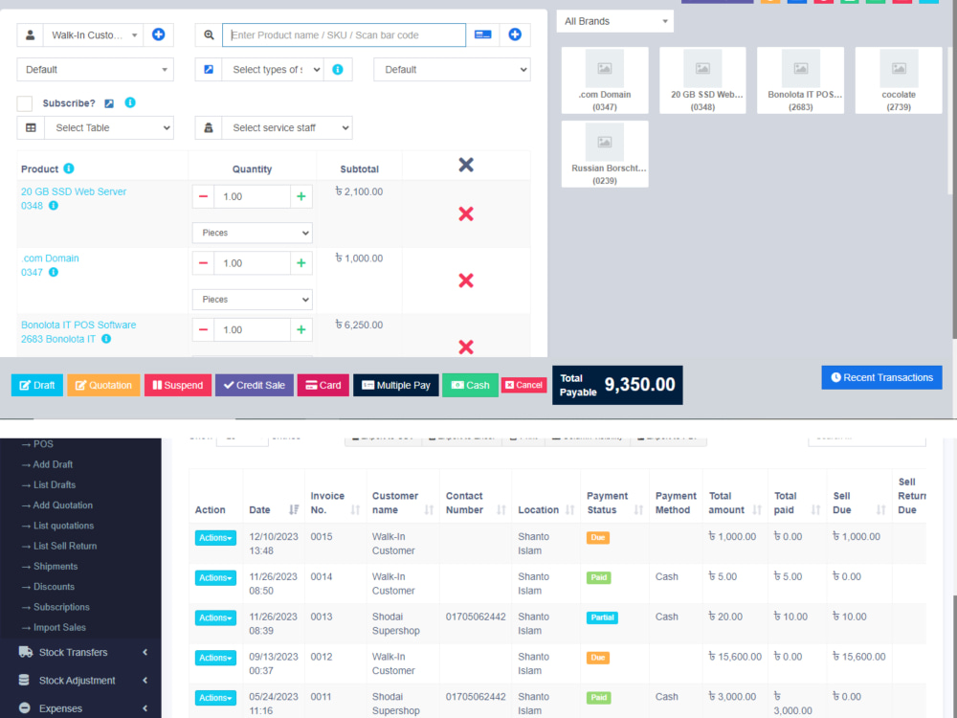Screen dimensions: 957x718
Task: Save sale as Draft
Action: 37,385
